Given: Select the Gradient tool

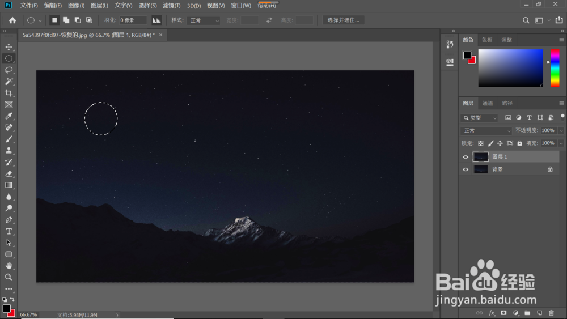Looking at the screenshot, I should [9, 185].
